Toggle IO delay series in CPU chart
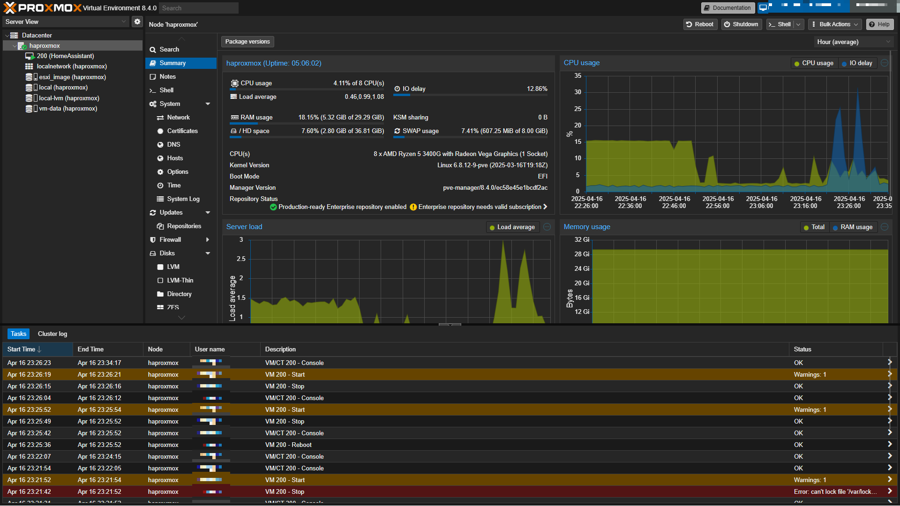Image resolution: width=900 pixels, height=506 pixels. pyautogui.click(x=857, y=63)
